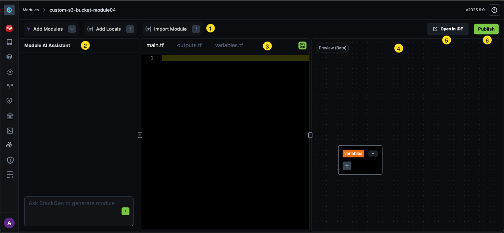This screenshot has height=233, width=504.
Task: Open the terminal prompt sidebar icon
Action: tap(10, 130)
